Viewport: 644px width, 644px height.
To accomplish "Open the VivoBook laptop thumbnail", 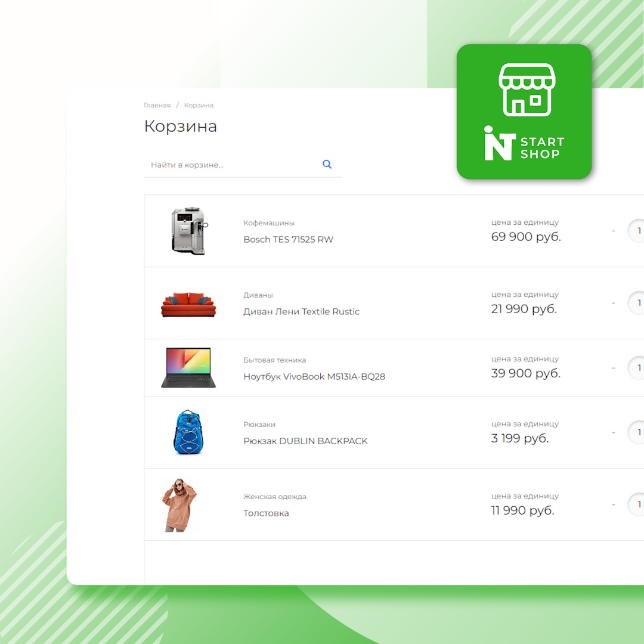I will (x=188, y=367).
